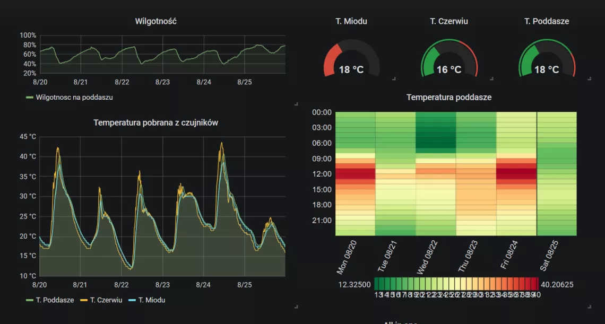This screenshot has width=605, height=324.
Task: Open the T. Miodu gauge title menu
Action: [351, 21]
